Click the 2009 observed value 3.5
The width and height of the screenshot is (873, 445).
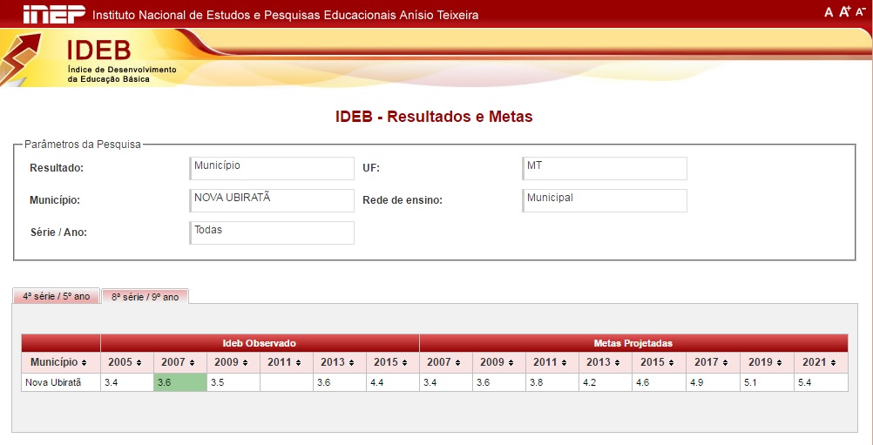(233, 382)
